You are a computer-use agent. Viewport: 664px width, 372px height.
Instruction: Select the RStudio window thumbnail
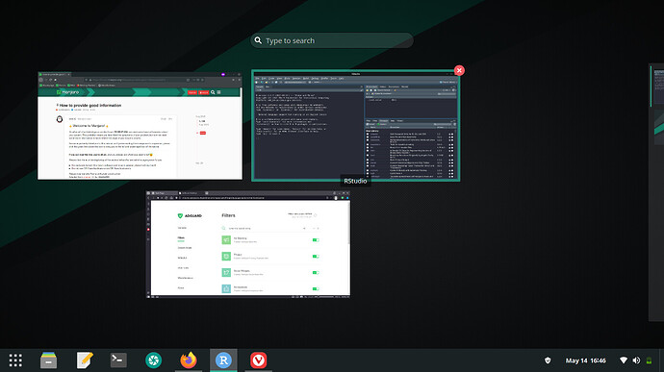(355, 126)
